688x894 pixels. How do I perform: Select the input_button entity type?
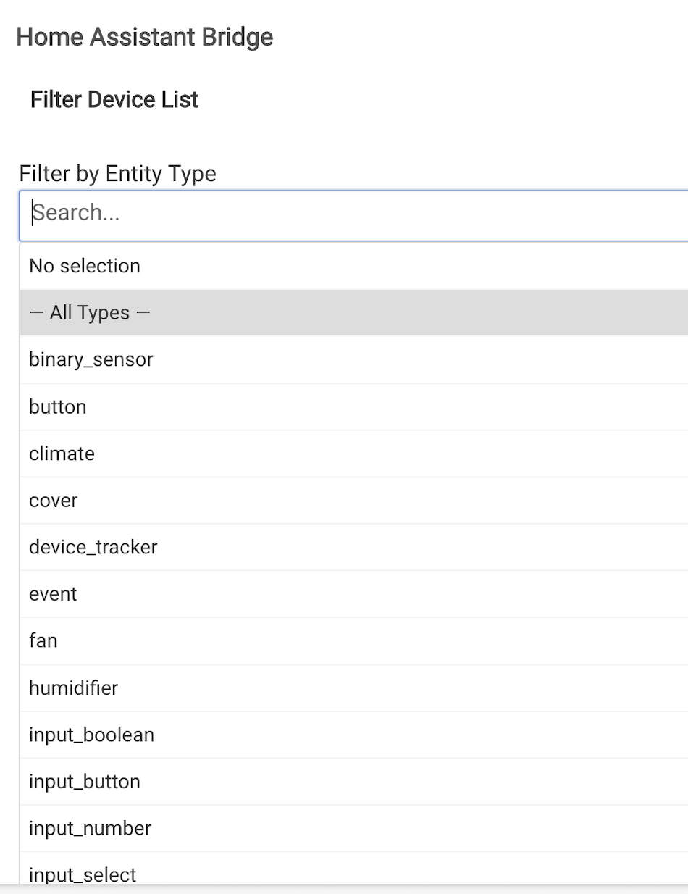85,782
